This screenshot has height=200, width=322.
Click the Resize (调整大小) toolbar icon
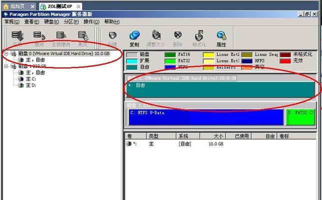156,35
